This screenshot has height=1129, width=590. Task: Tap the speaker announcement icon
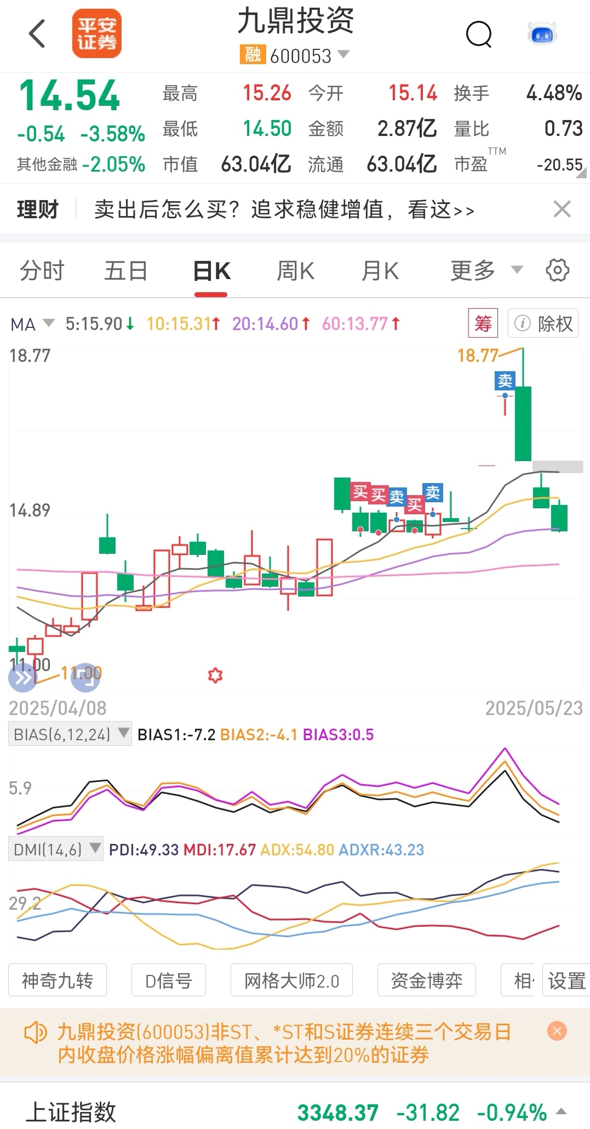coord(36,1034)
